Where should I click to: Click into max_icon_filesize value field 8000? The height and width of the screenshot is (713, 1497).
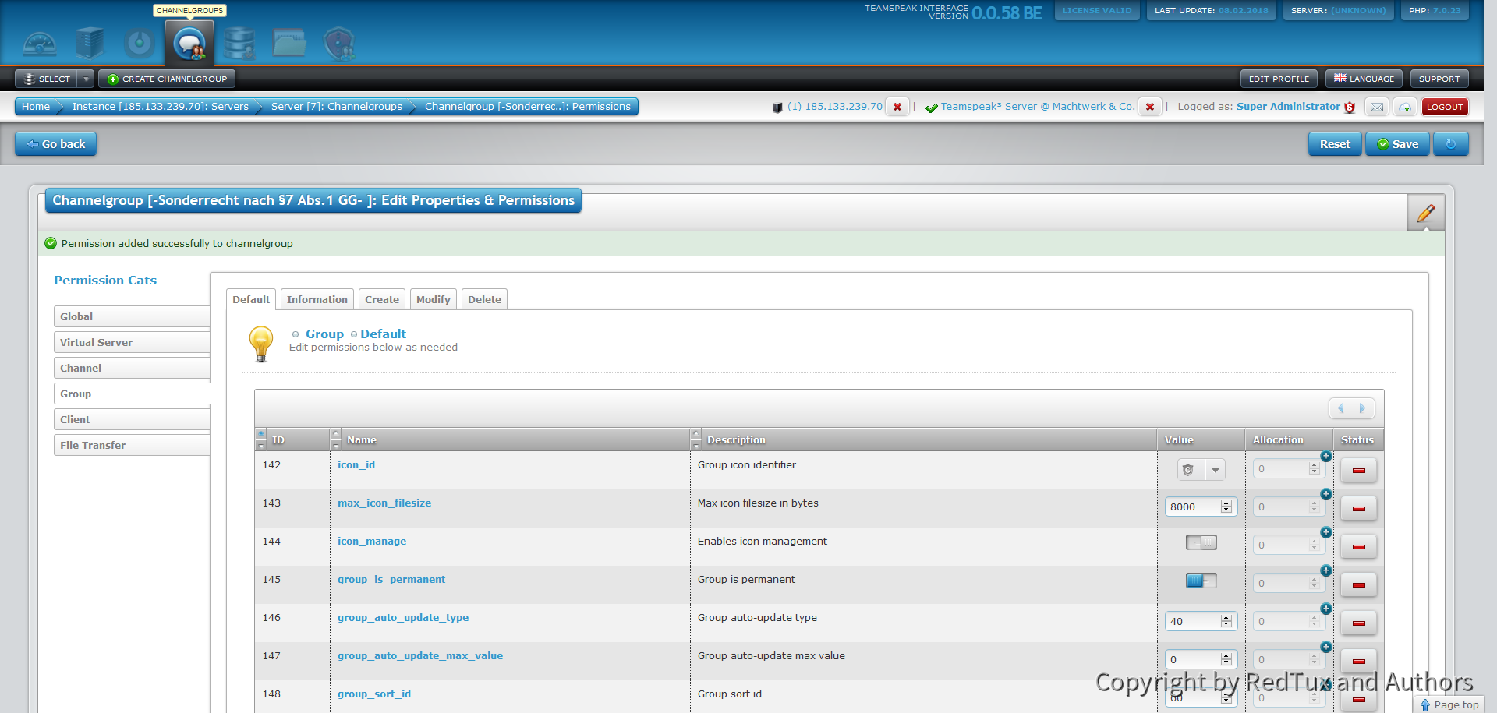[x=1193, y=507]
